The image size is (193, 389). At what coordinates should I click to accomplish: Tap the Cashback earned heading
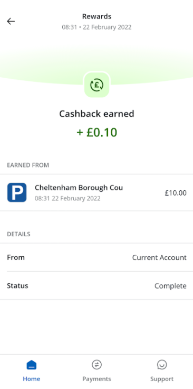[x=96, y=114]
